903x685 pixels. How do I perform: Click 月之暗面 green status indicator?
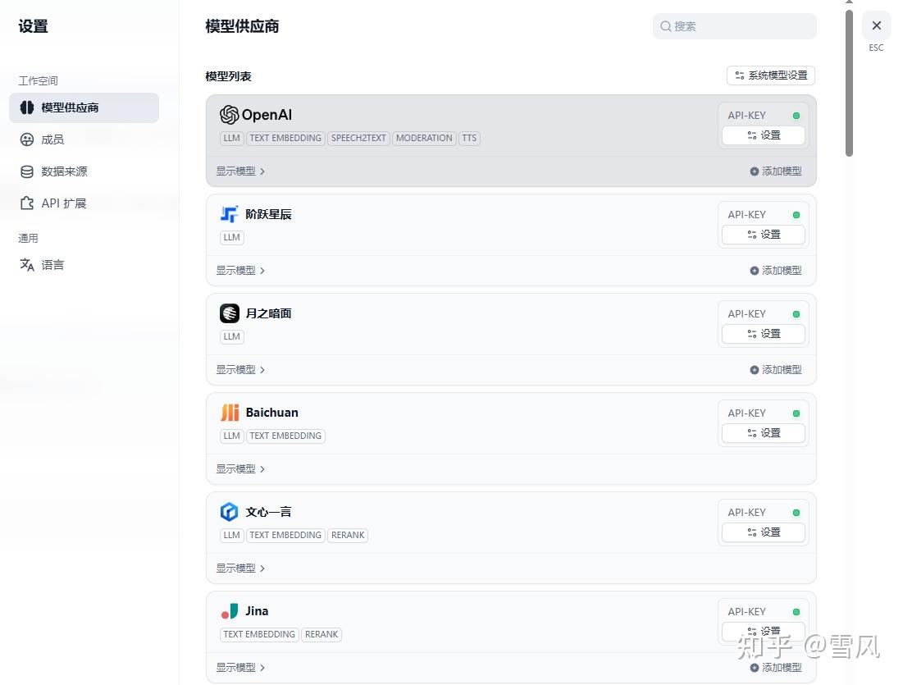point(796,314)
